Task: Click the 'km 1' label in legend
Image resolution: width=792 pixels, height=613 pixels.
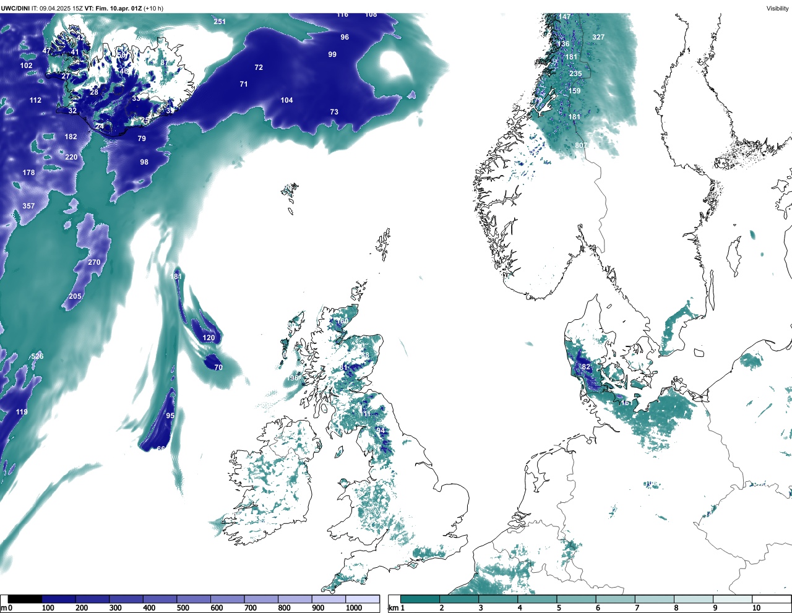Action: pos(396,608)
